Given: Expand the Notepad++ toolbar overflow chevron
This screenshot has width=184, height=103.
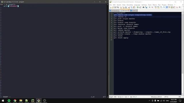Looking at the screenshot, I should 183,7.
